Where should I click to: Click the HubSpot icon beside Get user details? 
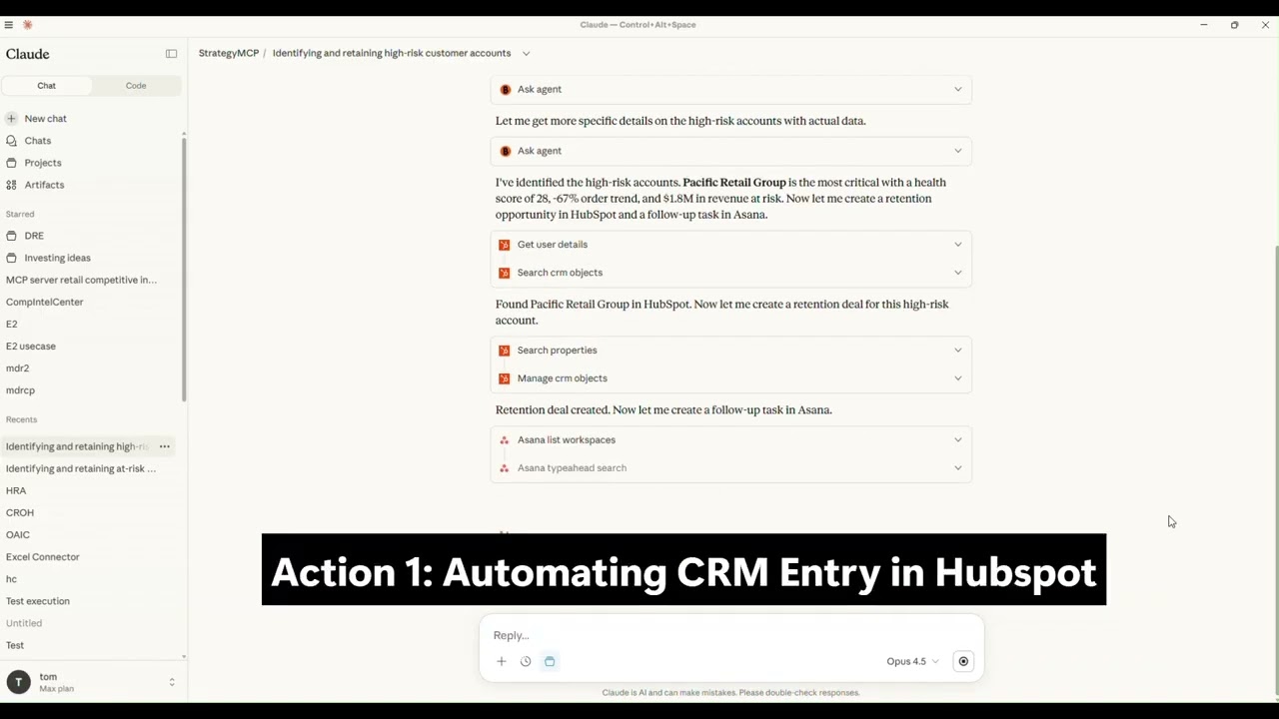pyautogui.click(x=505, y=245)
